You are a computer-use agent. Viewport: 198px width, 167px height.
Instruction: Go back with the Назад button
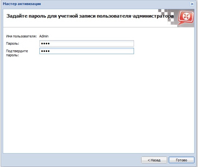[154, 160]
